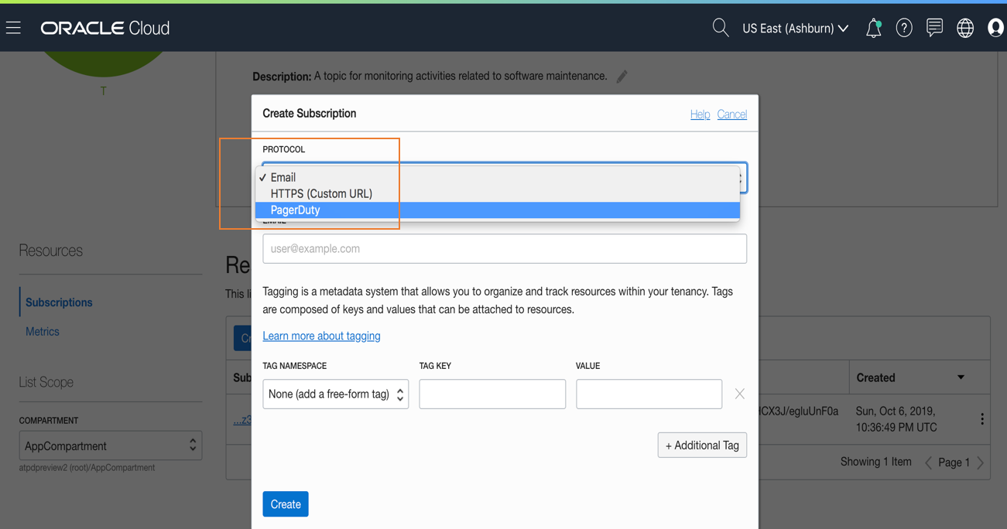This screenshot has width=1007, height=529.
Task: Open the subscription row actions menu
Action: point(982,419)
